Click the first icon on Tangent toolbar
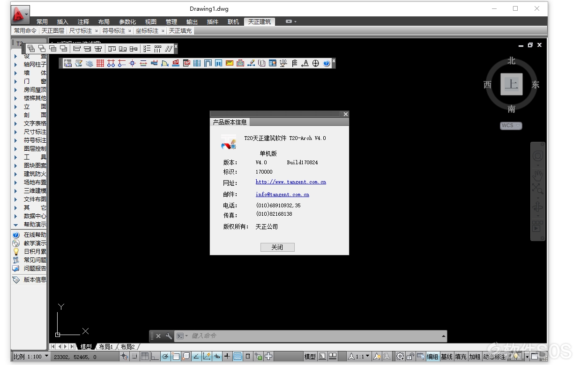580x365 pixels. click(68, 63)
